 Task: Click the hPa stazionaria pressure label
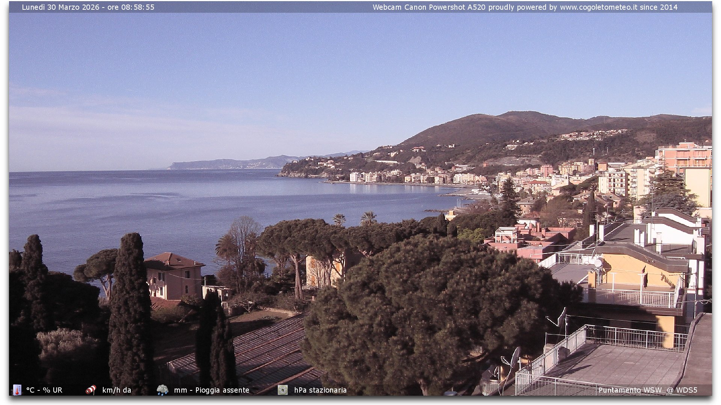(x=320, y=390)
